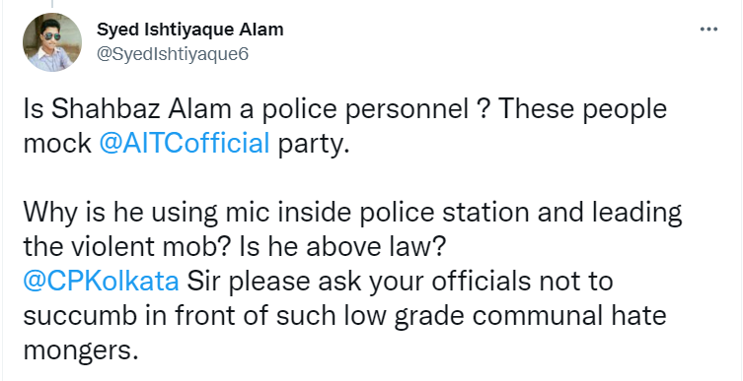Open the Syed Ishtiyaque Alam display name
Image resolution: width=743 pixels, height=381 pixels.
pos(190,30)
